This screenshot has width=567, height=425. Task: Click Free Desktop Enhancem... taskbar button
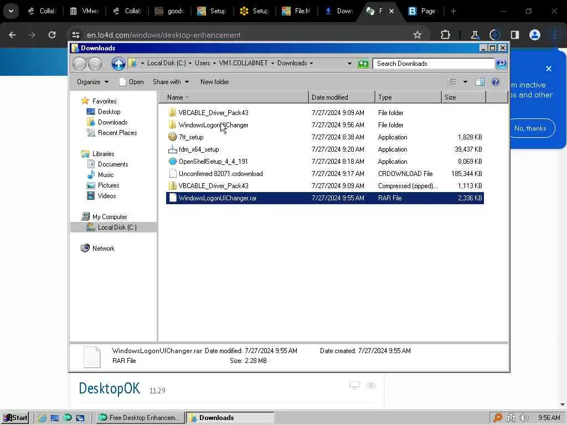coord(140,418)
